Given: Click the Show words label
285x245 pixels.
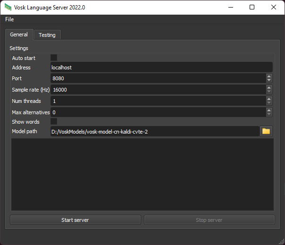Looking at the screenshot, I should pos(25,122).
